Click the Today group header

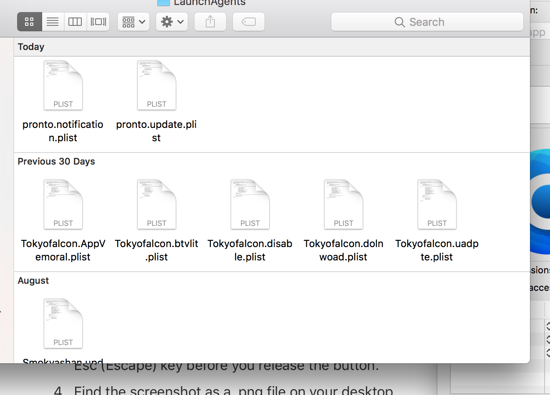(x=31, y=47)
